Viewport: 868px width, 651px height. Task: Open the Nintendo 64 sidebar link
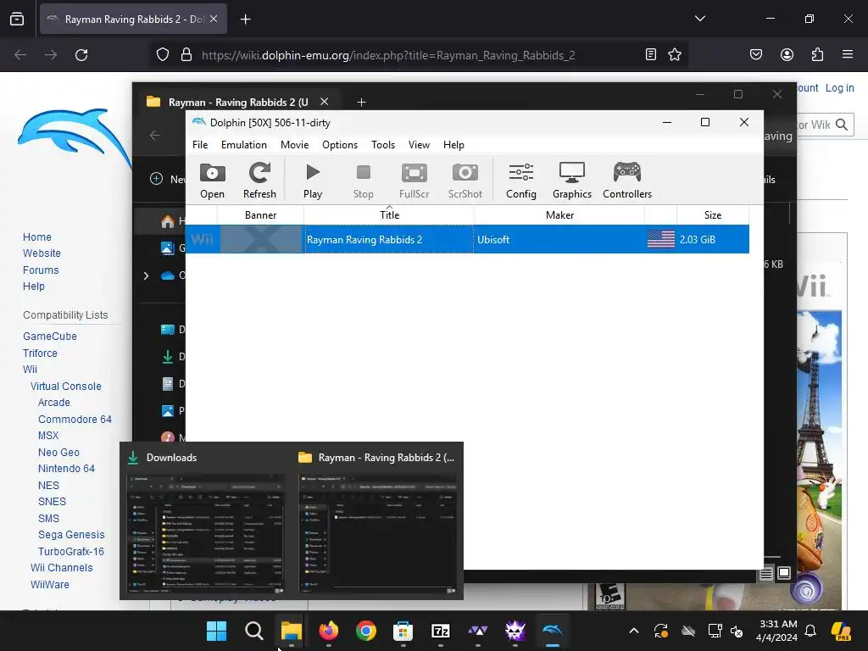[66, 468]
